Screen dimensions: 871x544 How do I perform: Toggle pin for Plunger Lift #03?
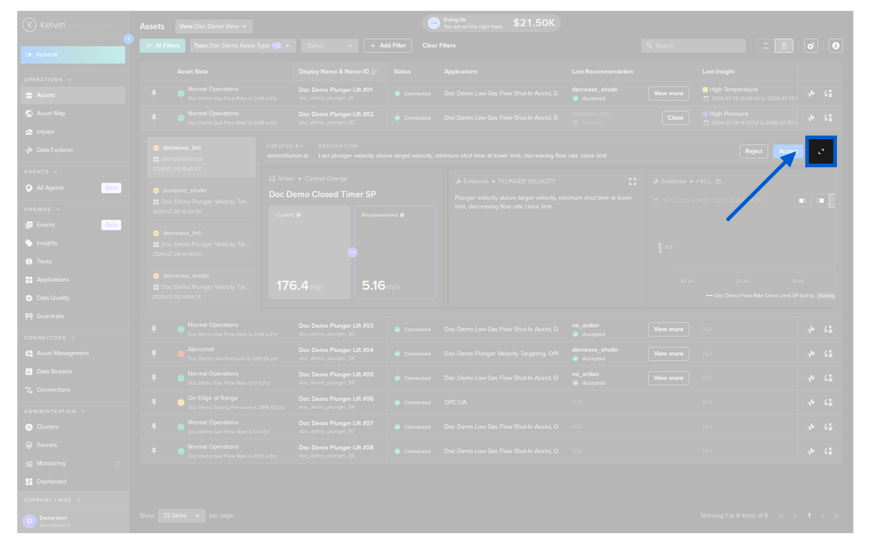[x=154, y=330]
